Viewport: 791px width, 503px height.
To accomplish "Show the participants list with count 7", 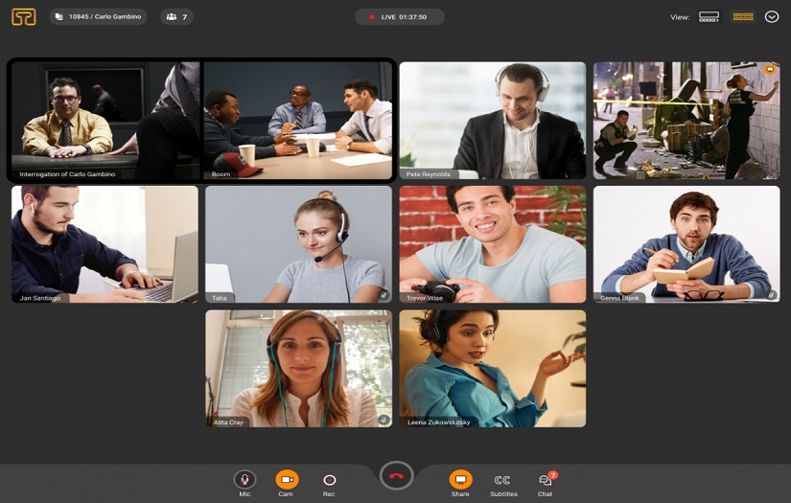I will pyautogui.click(x=177, y=16).
